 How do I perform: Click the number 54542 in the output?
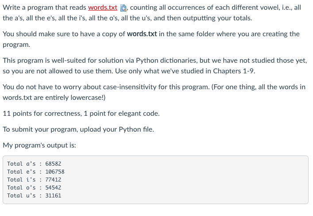click(53, 188)
